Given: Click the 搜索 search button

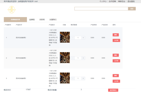Looking at the screenshot, I should [132, 9].
